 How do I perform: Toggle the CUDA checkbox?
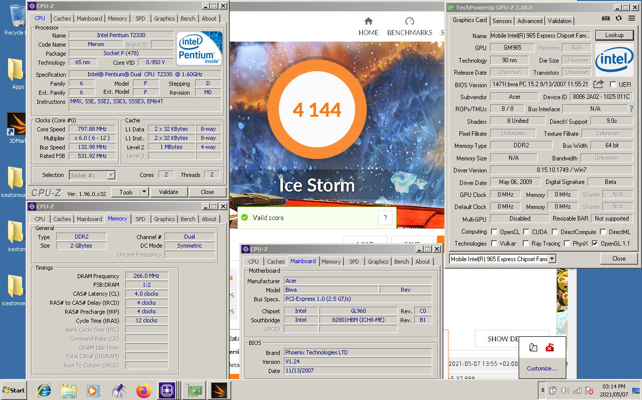(x=526, y=232)
